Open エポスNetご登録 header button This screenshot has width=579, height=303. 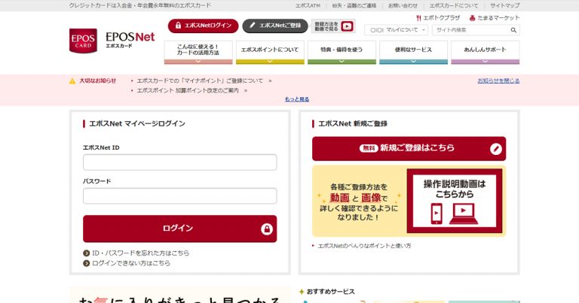tap(275, 26)
